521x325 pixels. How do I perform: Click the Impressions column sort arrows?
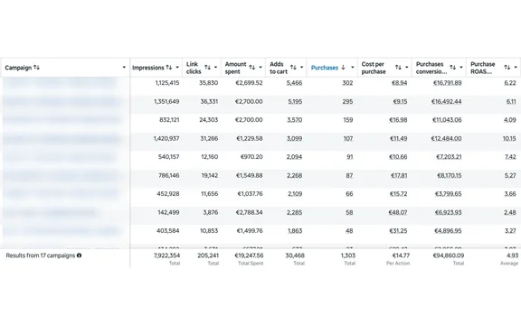[169, 68]
